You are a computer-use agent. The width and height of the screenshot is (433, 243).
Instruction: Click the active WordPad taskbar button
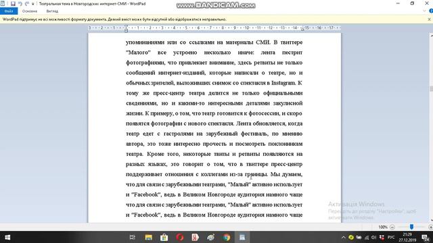click(x=242, y=237)
